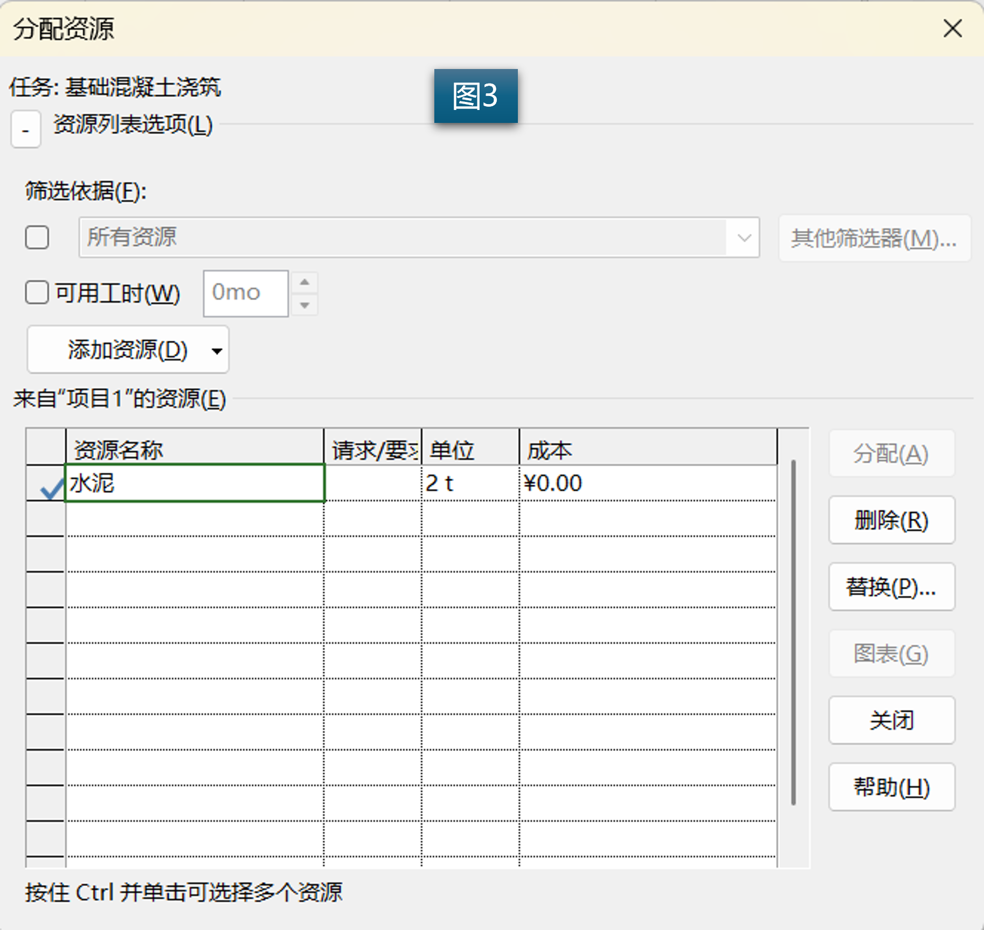Click the 其他筛选器(M)... button
Image resolution: width=984 pixels, height=930 pixels.
click(874, 238)
